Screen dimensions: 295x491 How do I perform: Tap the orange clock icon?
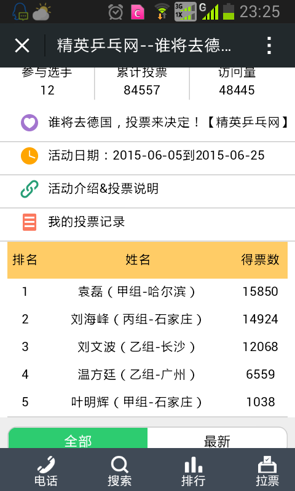pos(29,156)
